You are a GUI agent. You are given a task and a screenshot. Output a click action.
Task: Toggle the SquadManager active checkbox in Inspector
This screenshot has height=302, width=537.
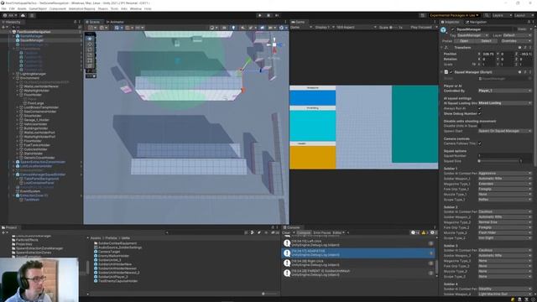click(x=453, y=29)
